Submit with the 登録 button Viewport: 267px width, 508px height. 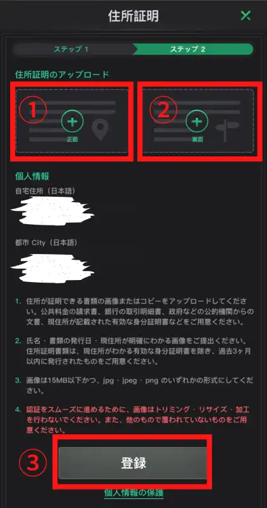click(x=133, y=463)
